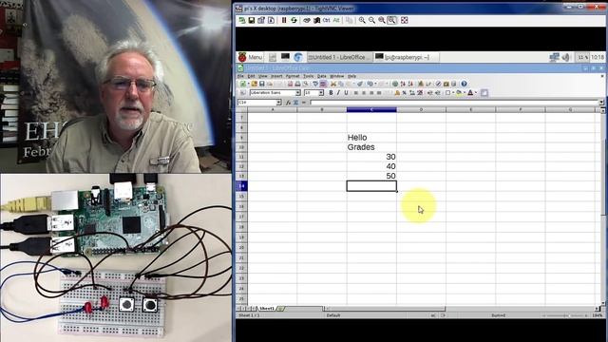
Task: Click Print icon in Calc toolbar
Action: point(297,84)
